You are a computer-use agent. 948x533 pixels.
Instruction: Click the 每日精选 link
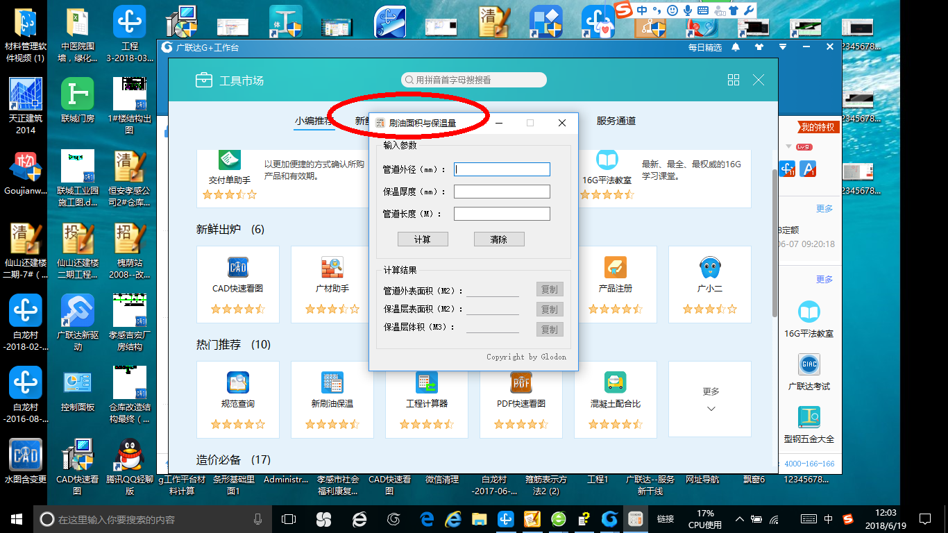pos(705,48)
